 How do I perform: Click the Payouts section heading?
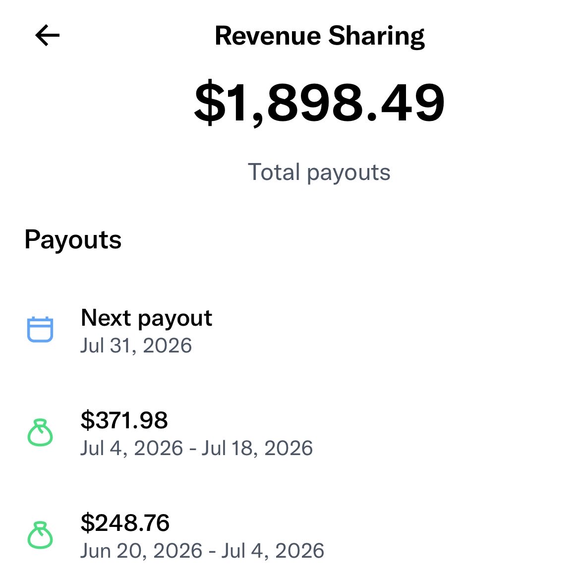pos(73,240)
